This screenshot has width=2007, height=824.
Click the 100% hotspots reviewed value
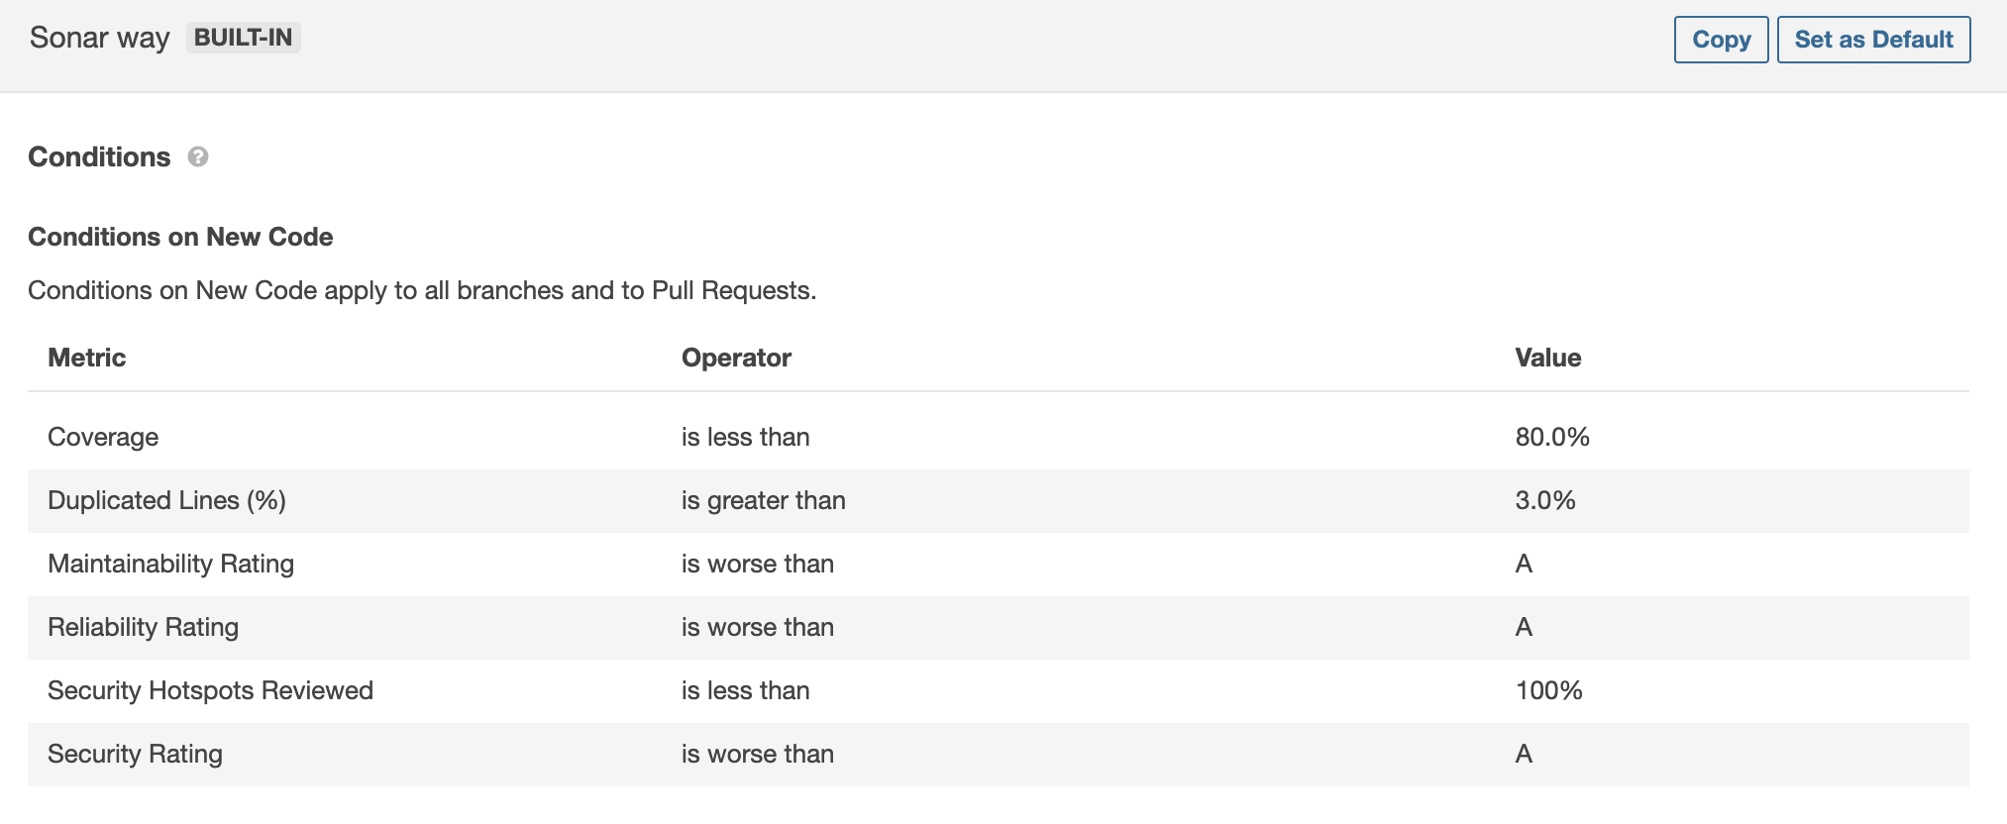tap(1548, 690)
